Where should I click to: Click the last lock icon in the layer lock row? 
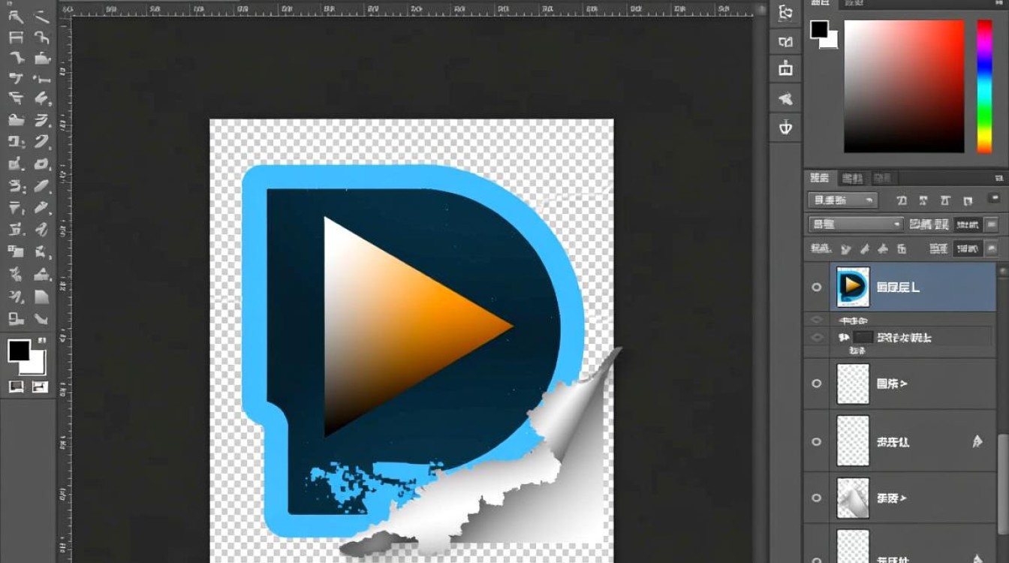[902, 248]
